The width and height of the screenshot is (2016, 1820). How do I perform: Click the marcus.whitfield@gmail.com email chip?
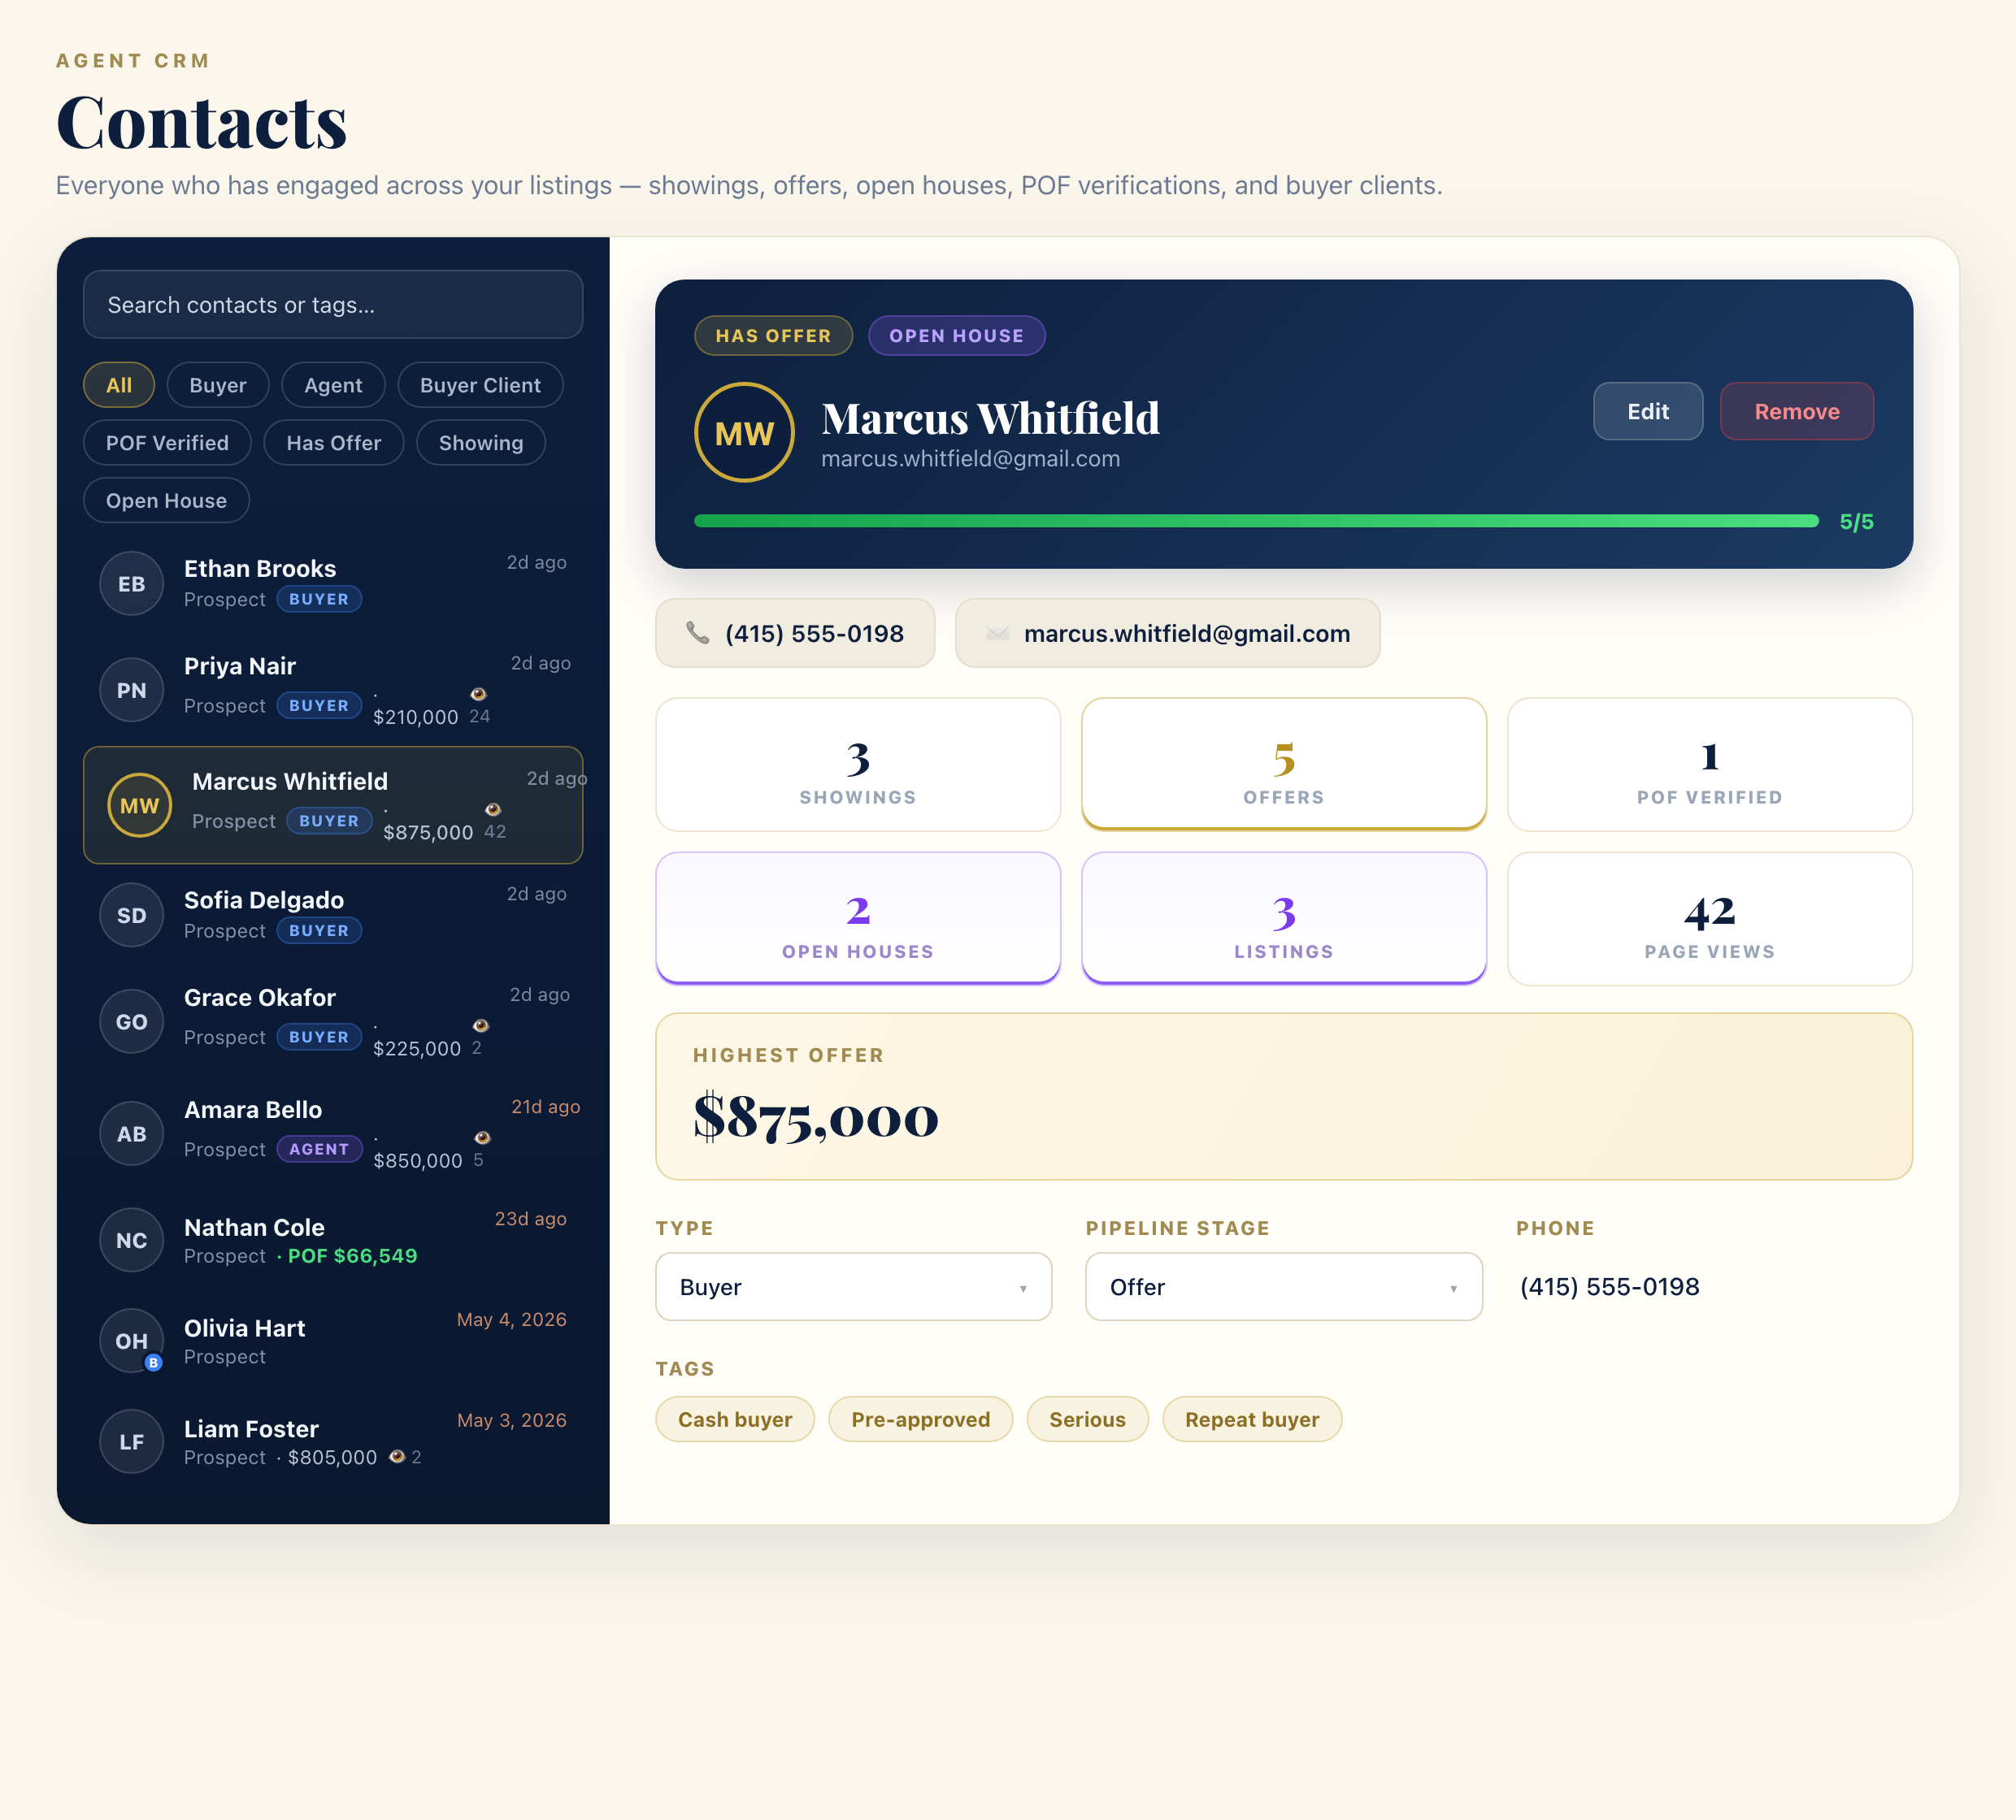coord(1167,633)
